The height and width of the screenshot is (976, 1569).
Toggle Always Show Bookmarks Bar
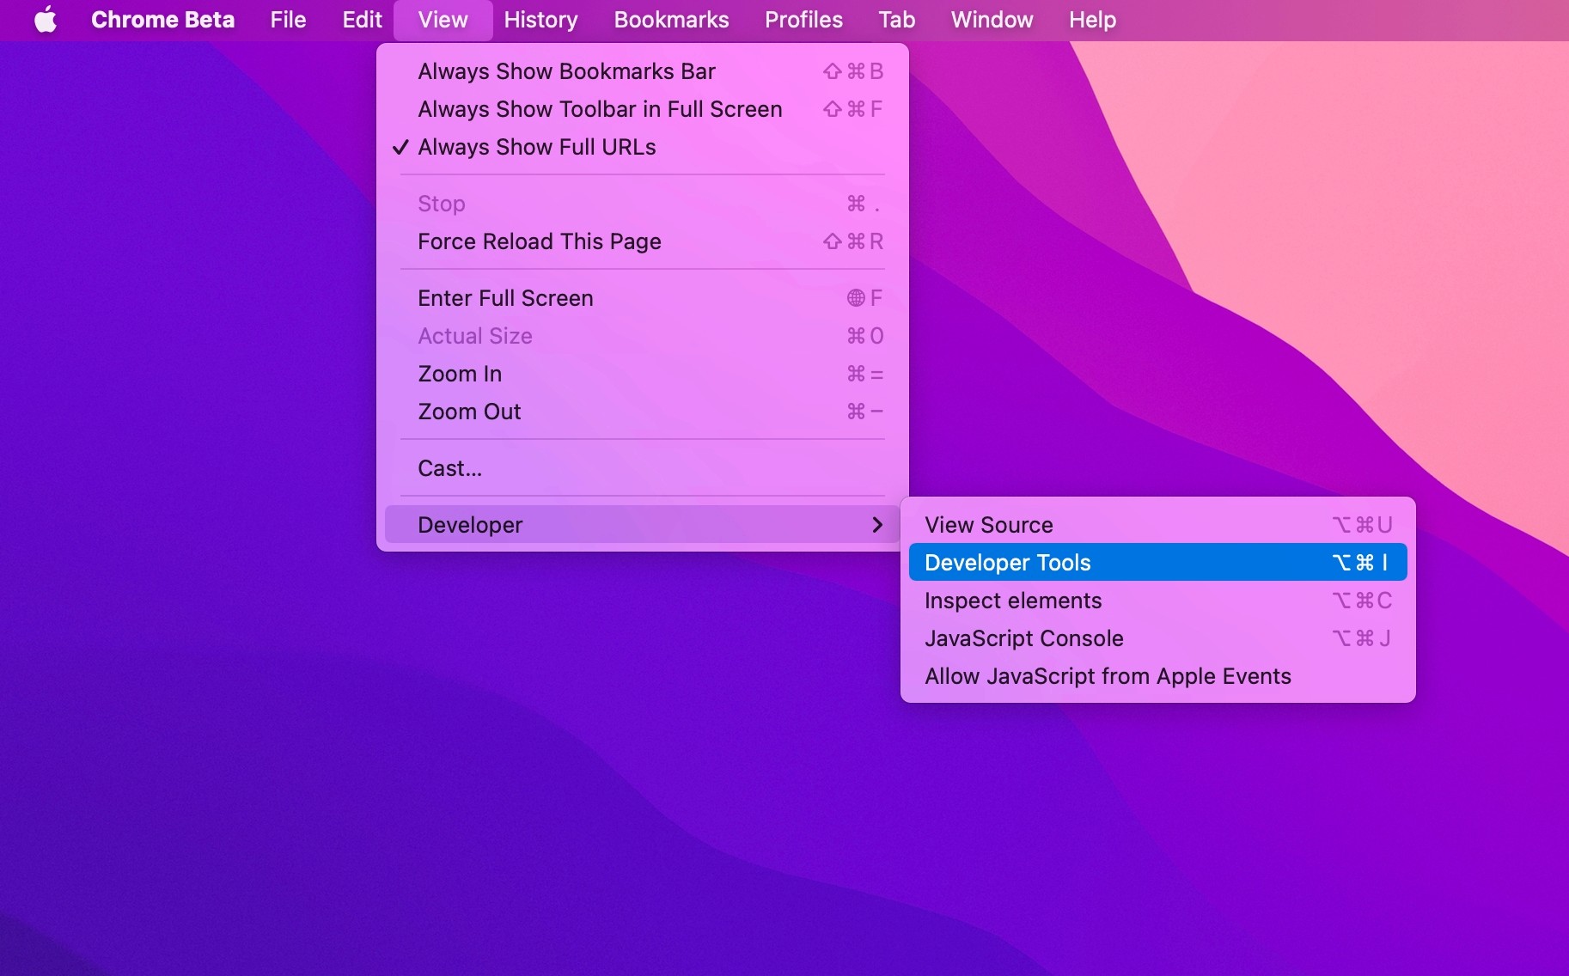tap(642, 71)
